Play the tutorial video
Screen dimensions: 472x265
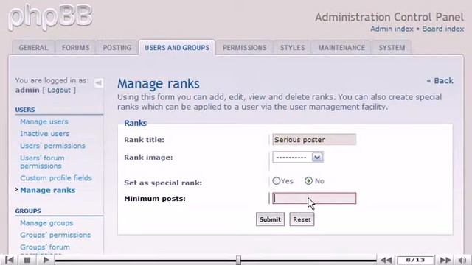click(46, 260)
